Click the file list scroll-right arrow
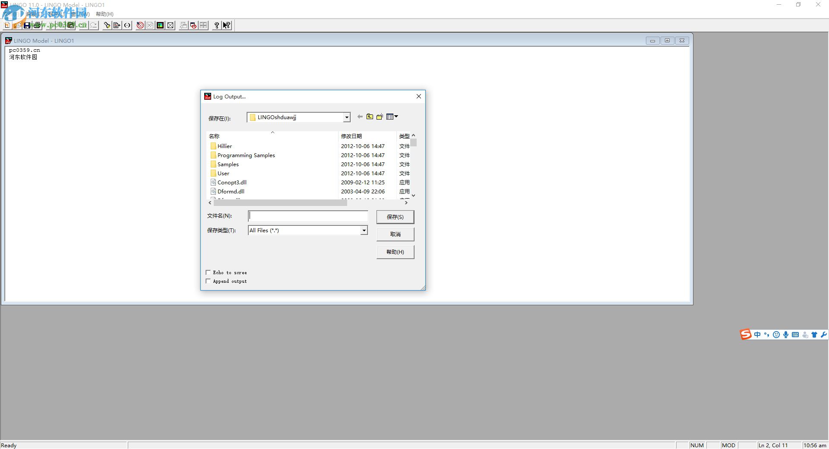The image size is (829, 449). 406,202
